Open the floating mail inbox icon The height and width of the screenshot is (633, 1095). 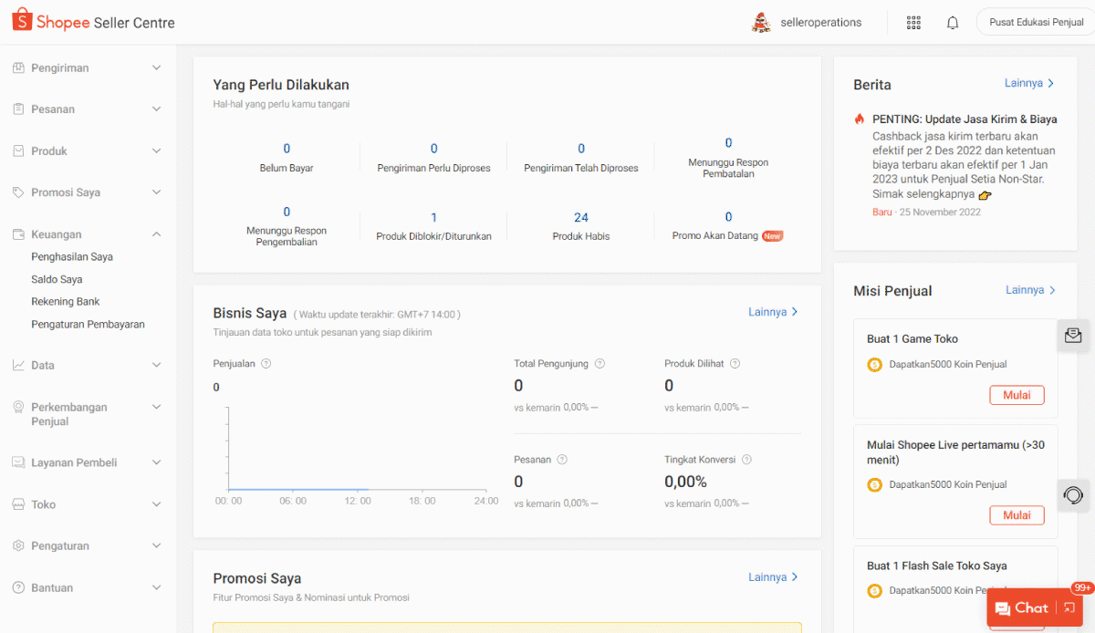click(1073, 336)
